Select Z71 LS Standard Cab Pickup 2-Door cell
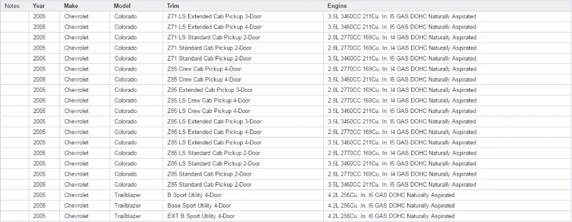Image resolution: width=572 pixels, height=222 pixels. click(x=243, y=38)
